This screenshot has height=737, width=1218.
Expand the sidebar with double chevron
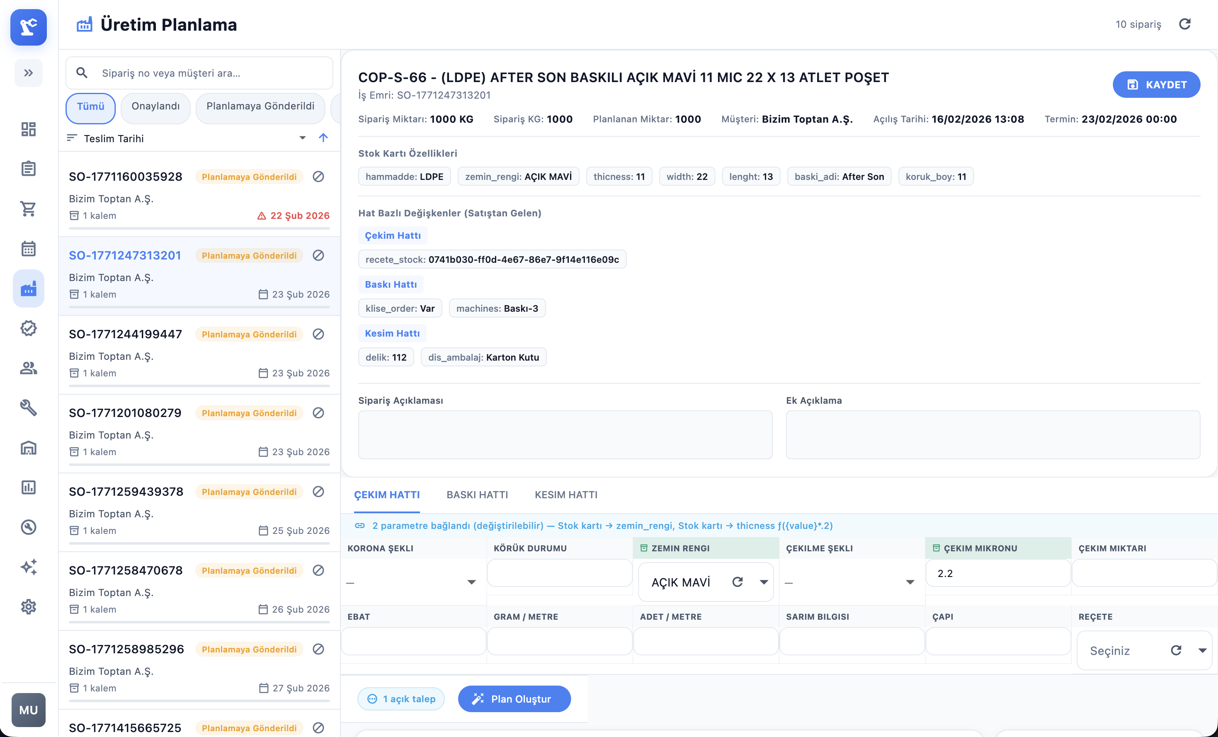pos(28,73)
